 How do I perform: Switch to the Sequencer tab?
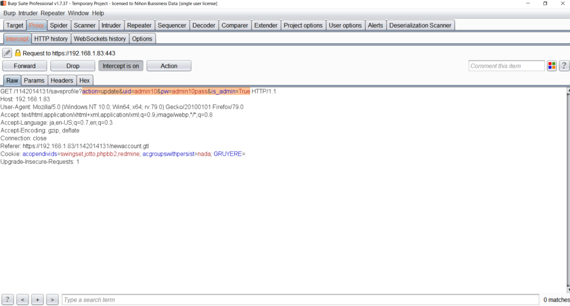pos(172,25)
